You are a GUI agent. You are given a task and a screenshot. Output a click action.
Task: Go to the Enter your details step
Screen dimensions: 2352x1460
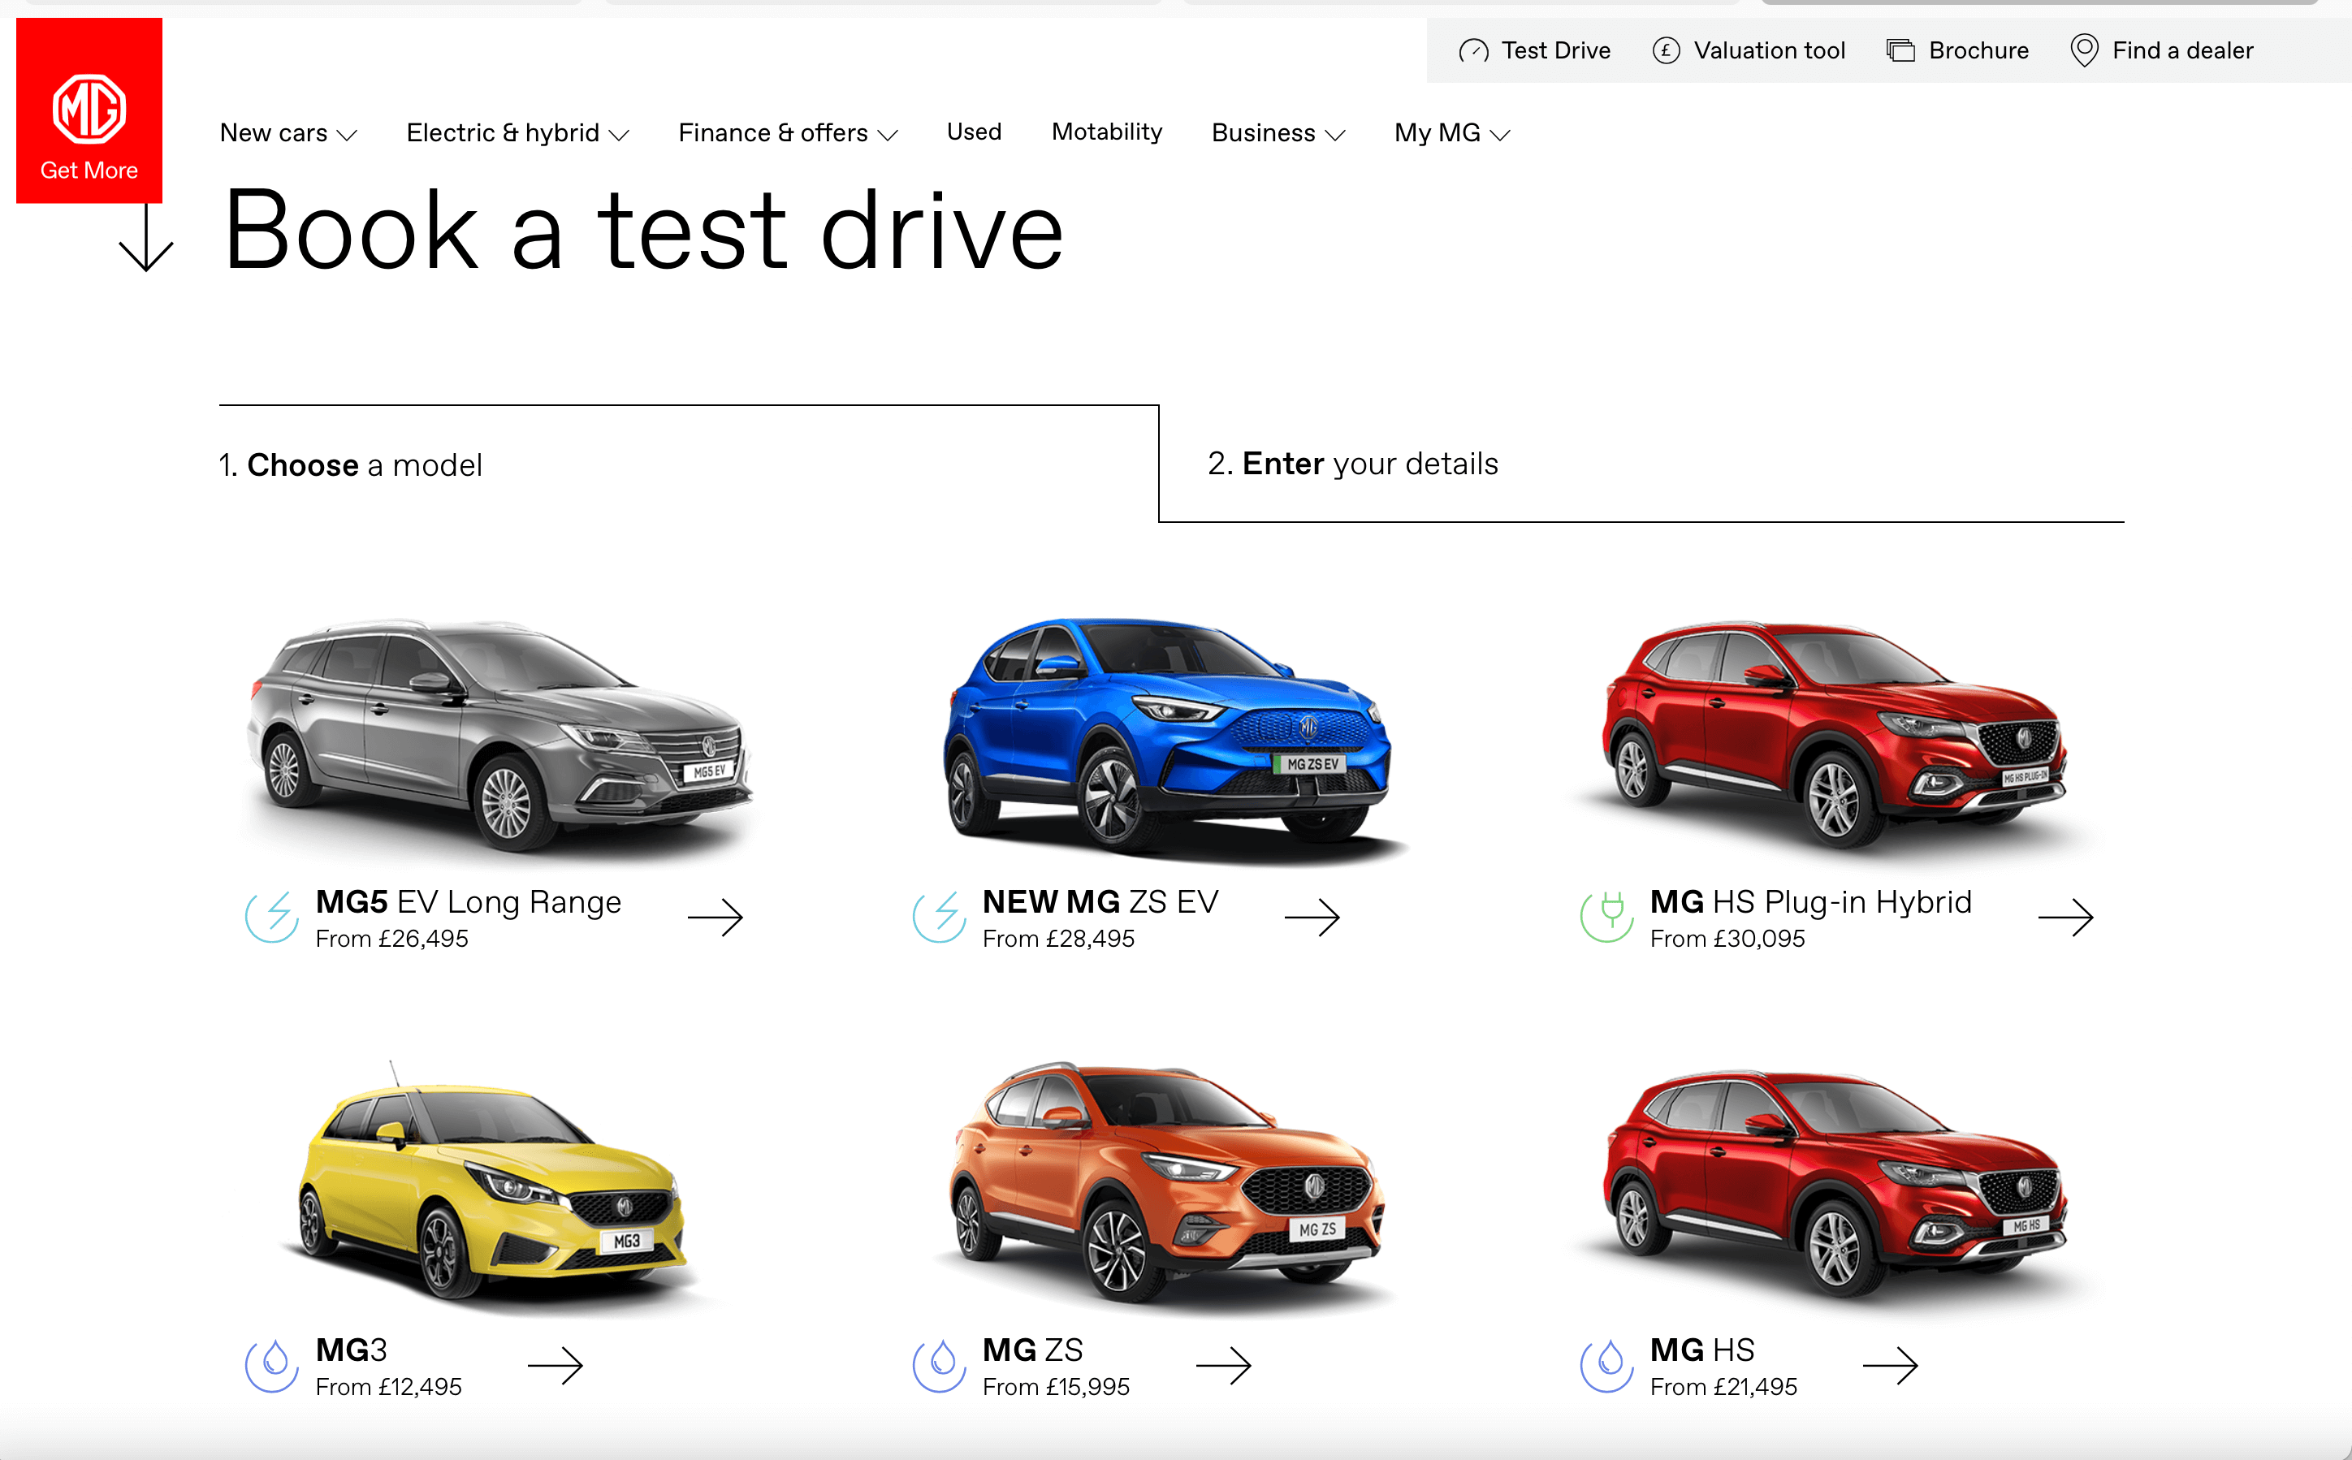coord(1353,464)
